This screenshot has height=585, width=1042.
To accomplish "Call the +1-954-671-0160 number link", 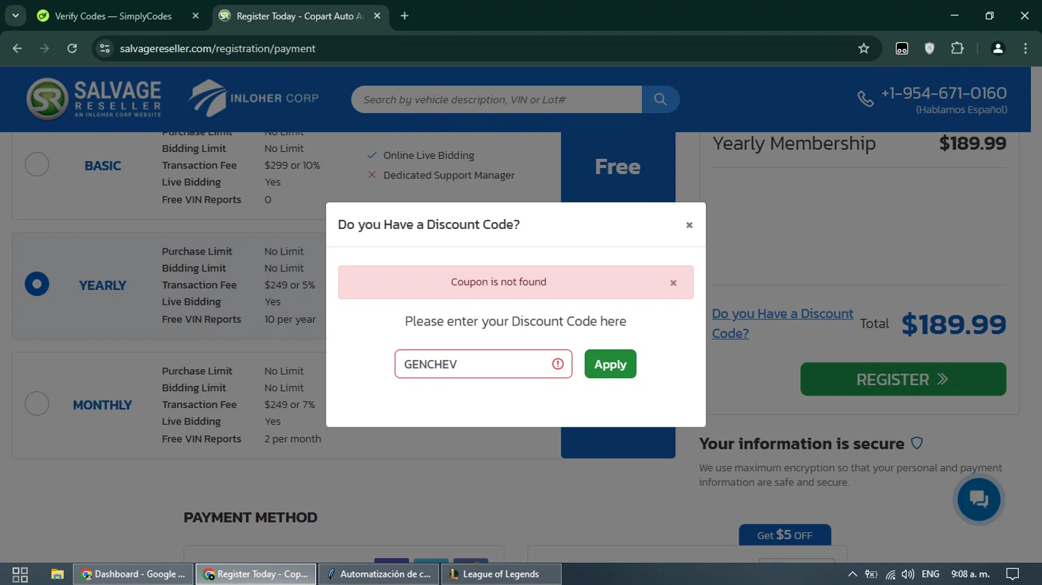I will (x=943, y=93).
